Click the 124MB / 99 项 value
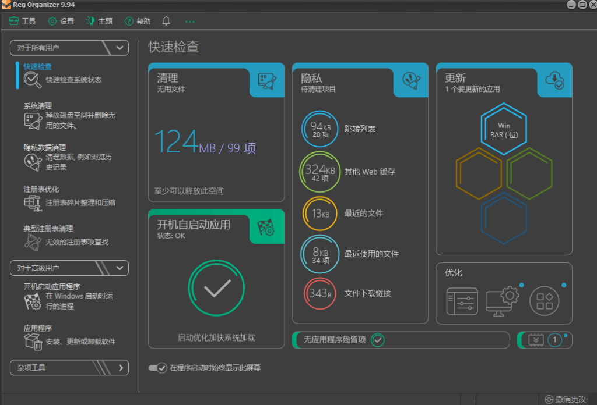The image size is (597, 405). 205,143
